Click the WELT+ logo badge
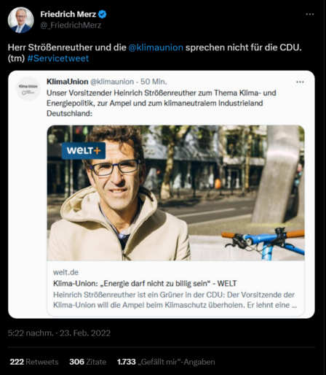Image resolution: width=326 pixels, height=375 pixels. pos(84,151)
